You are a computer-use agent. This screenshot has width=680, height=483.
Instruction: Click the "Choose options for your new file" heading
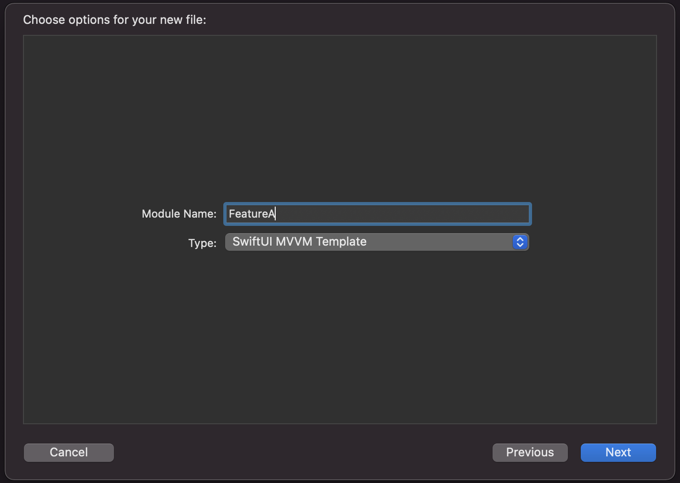point(114,20)
